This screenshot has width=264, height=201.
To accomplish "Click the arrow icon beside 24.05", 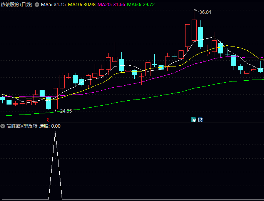I will [x=57, y=111].
